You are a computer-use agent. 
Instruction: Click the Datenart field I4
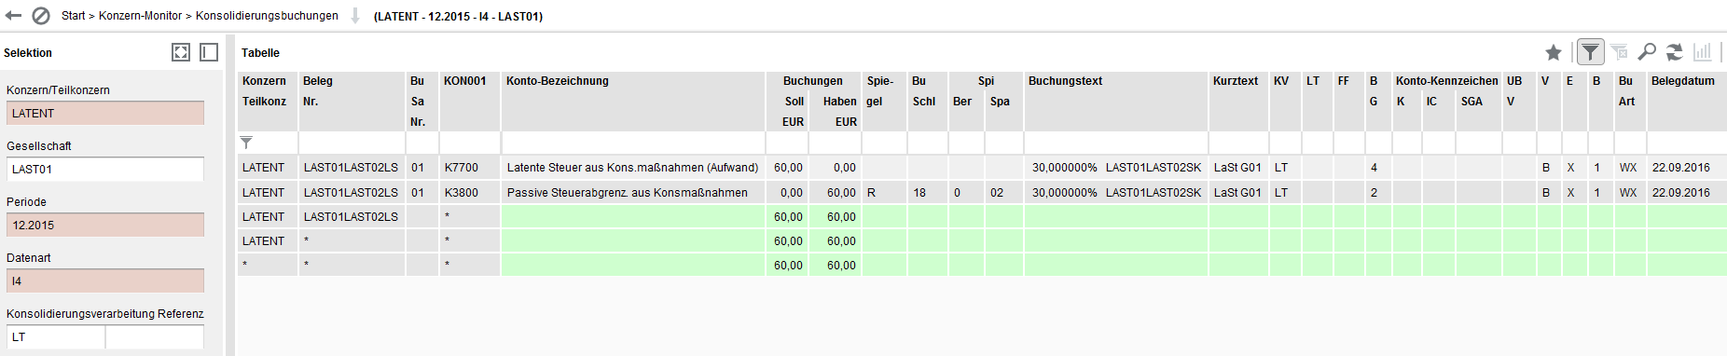pyautogui.click(x=105, y=281)
